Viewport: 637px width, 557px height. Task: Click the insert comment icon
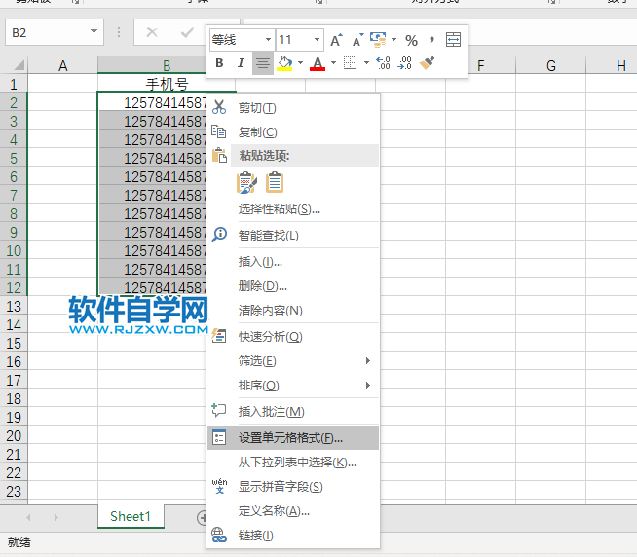[219, 410]
